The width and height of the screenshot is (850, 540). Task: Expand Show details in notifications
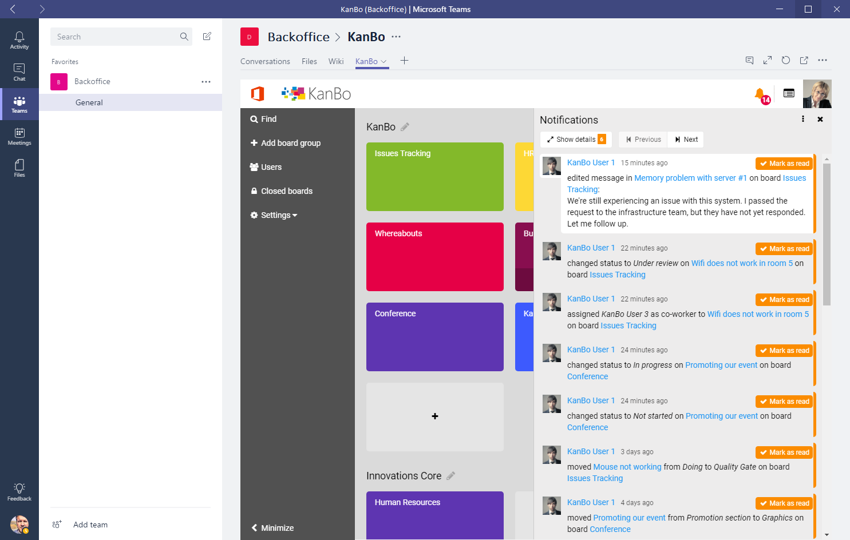coord(576,140)
